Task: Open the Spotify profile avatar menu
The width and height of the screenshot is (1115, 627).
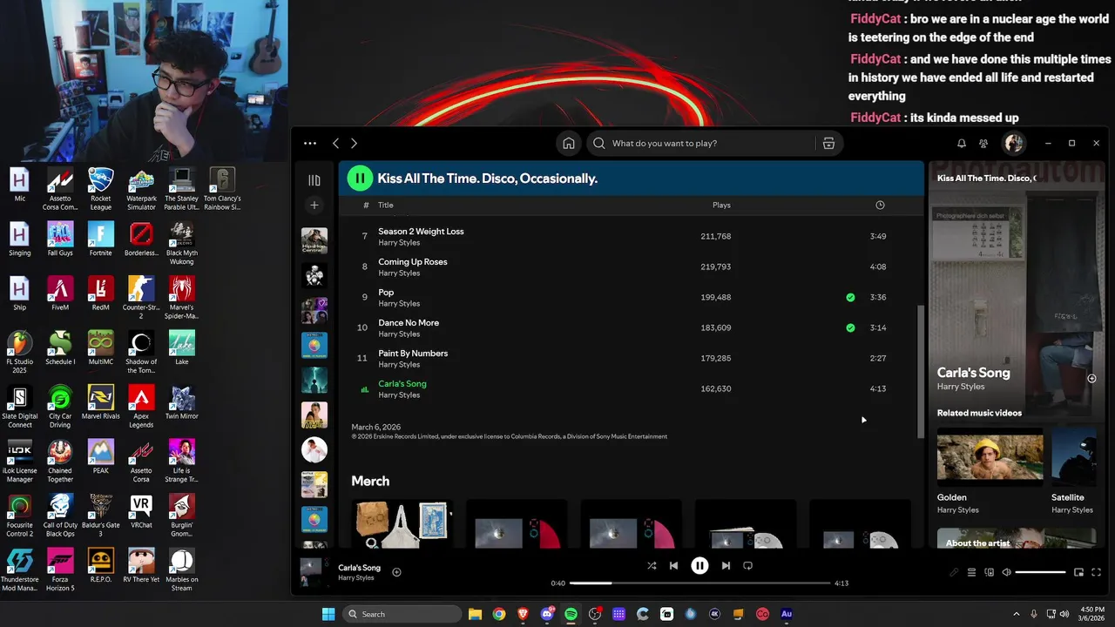Action: 1013,143
